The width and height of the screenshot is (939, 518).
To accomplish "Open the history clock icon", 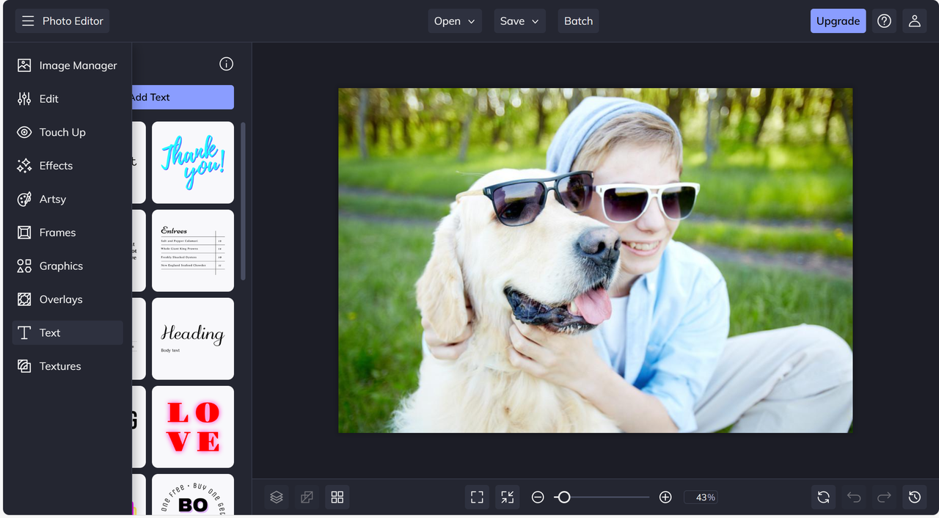I will pos(914,497).
